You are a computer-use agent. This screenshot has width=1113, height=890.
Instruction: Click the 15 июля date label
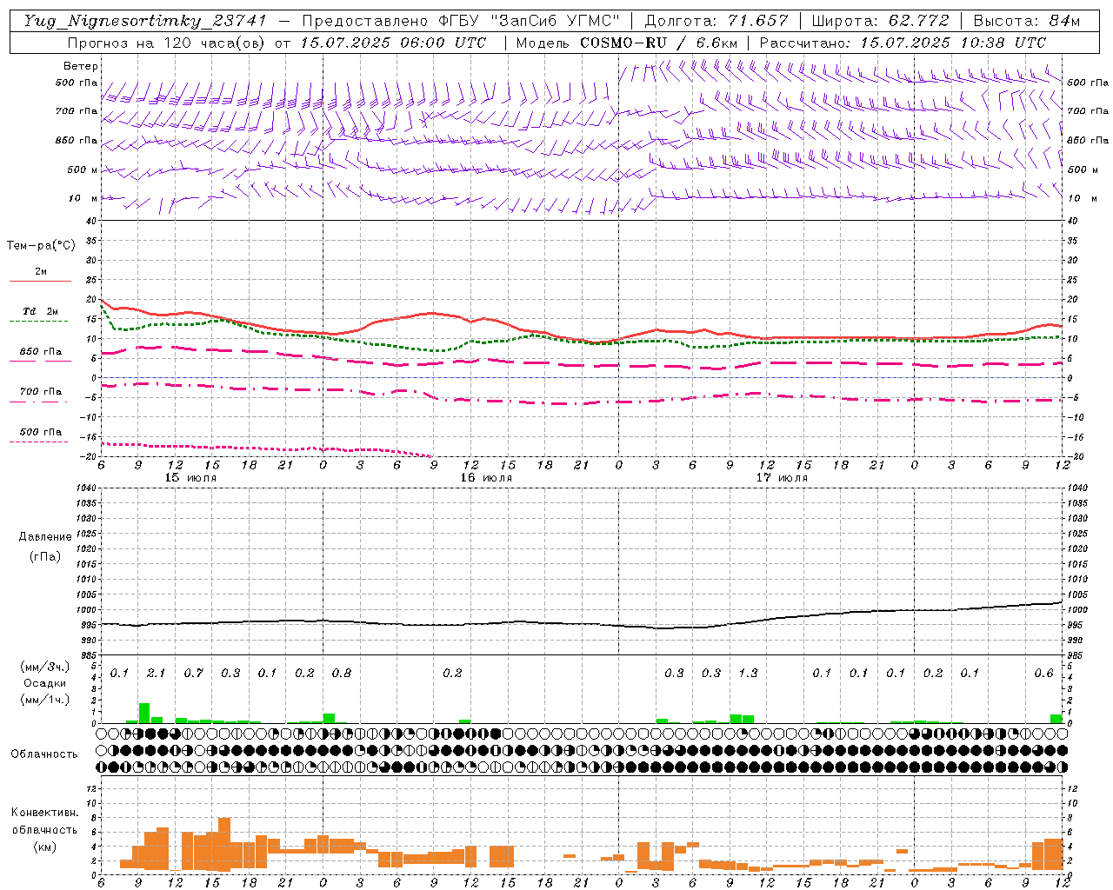190,478
